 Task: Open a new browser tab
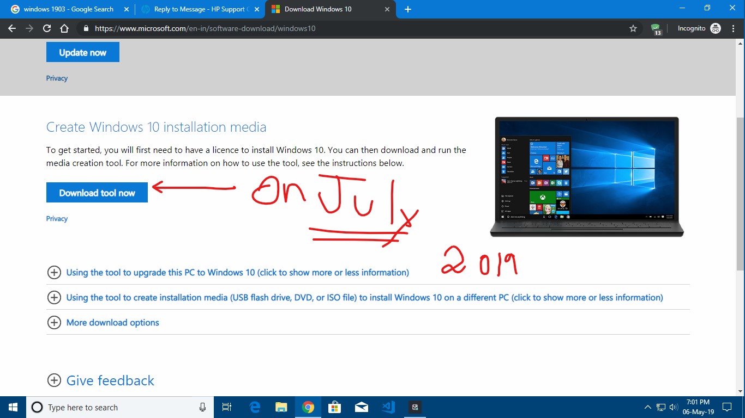[408, 9]
